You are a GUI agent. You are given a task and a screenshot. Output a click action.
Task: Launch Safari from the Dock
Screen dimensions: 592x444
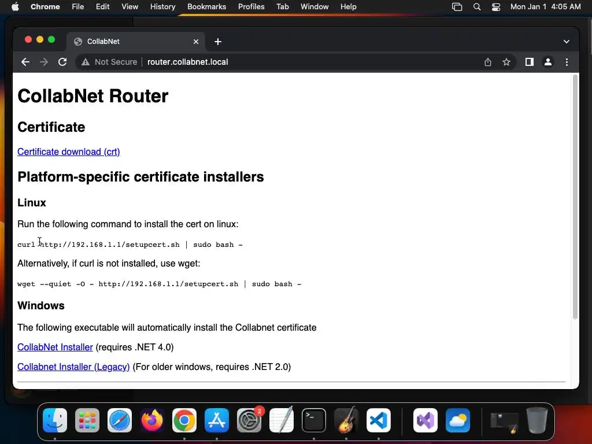(x=120, y=420)
